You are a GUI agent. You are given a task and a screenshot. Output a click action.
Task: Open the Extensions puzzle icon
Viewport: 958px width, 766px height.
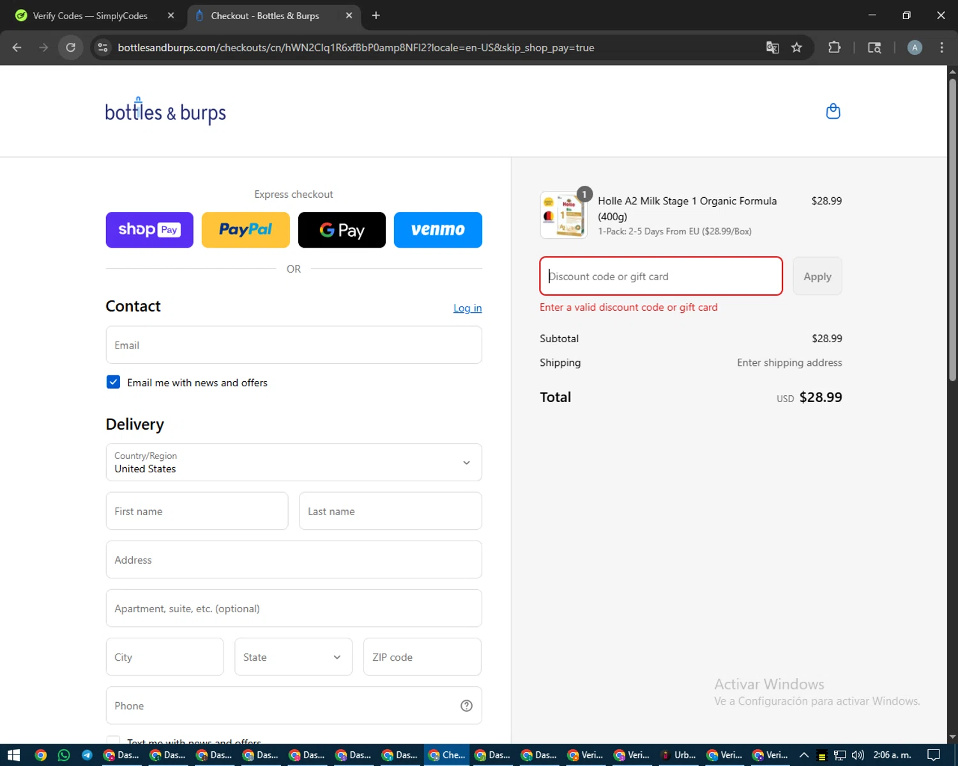pyautogui.click(x=834, y=47)
